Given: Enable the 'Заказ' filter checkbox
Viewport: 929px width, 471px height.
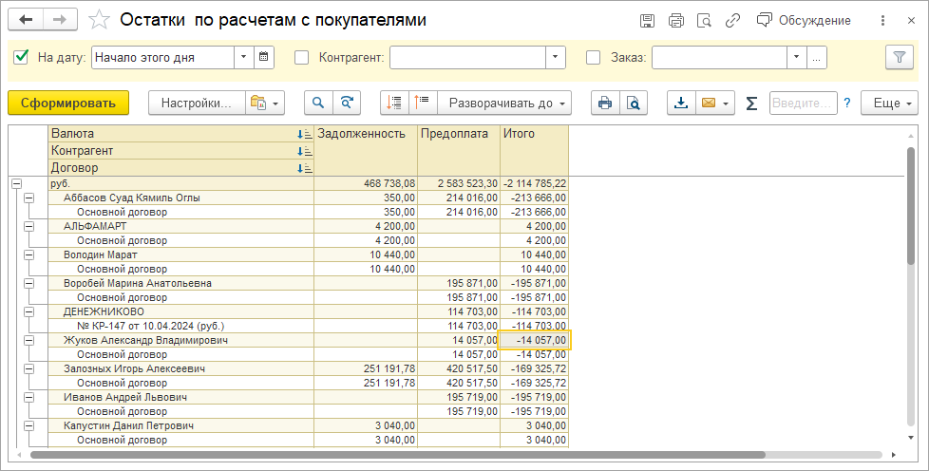Looking at the screenshot, I should coord(594,57).
